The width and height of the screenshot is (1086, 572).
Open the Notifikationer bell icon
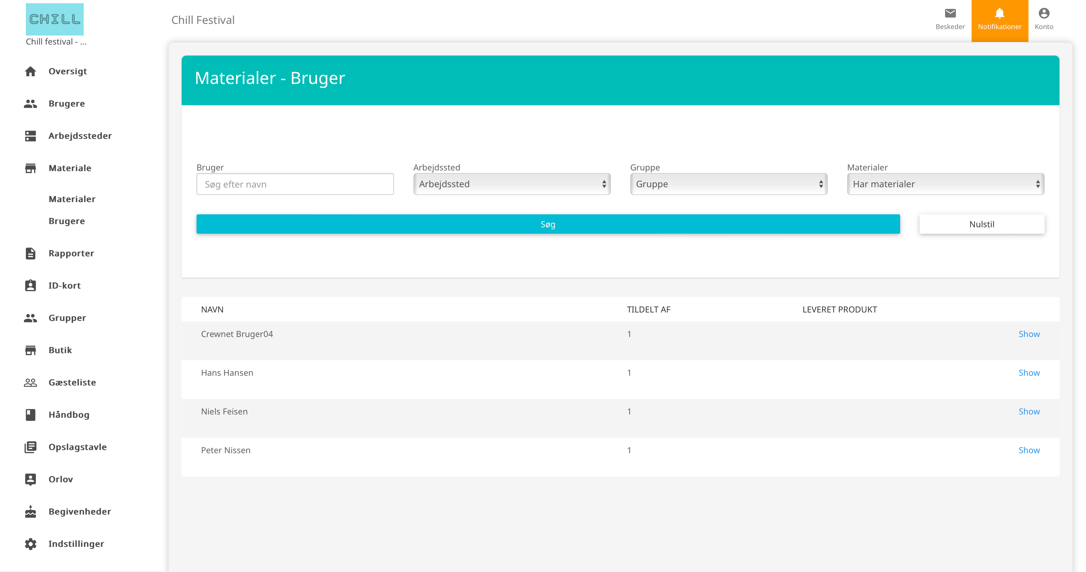(1000, 14)
